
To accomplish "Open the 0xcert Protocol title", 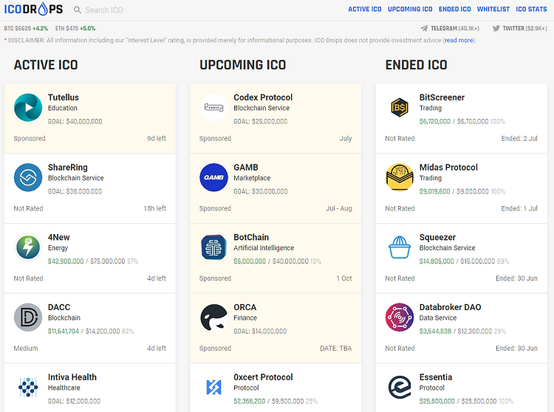I will coord(263,377).
